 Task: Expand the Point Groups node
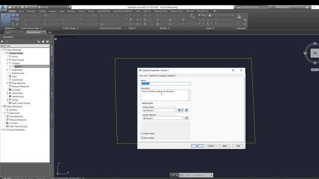tap(7, 60)
